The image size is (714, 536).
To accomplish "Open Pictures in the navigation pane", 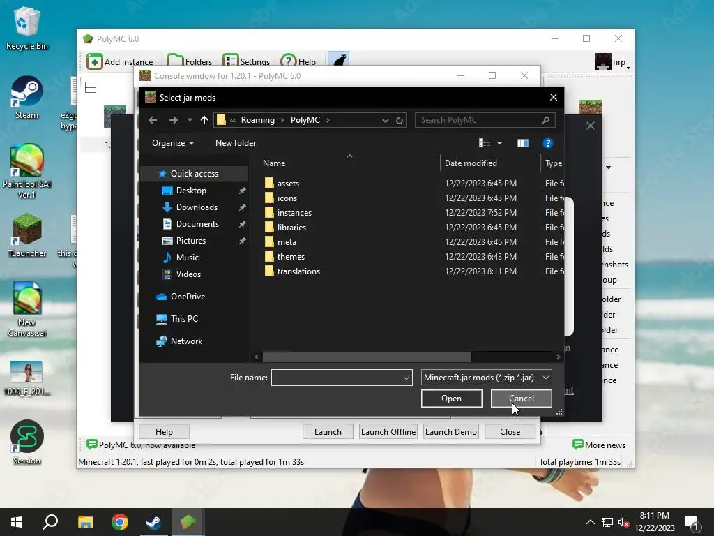I will [191, 241].
